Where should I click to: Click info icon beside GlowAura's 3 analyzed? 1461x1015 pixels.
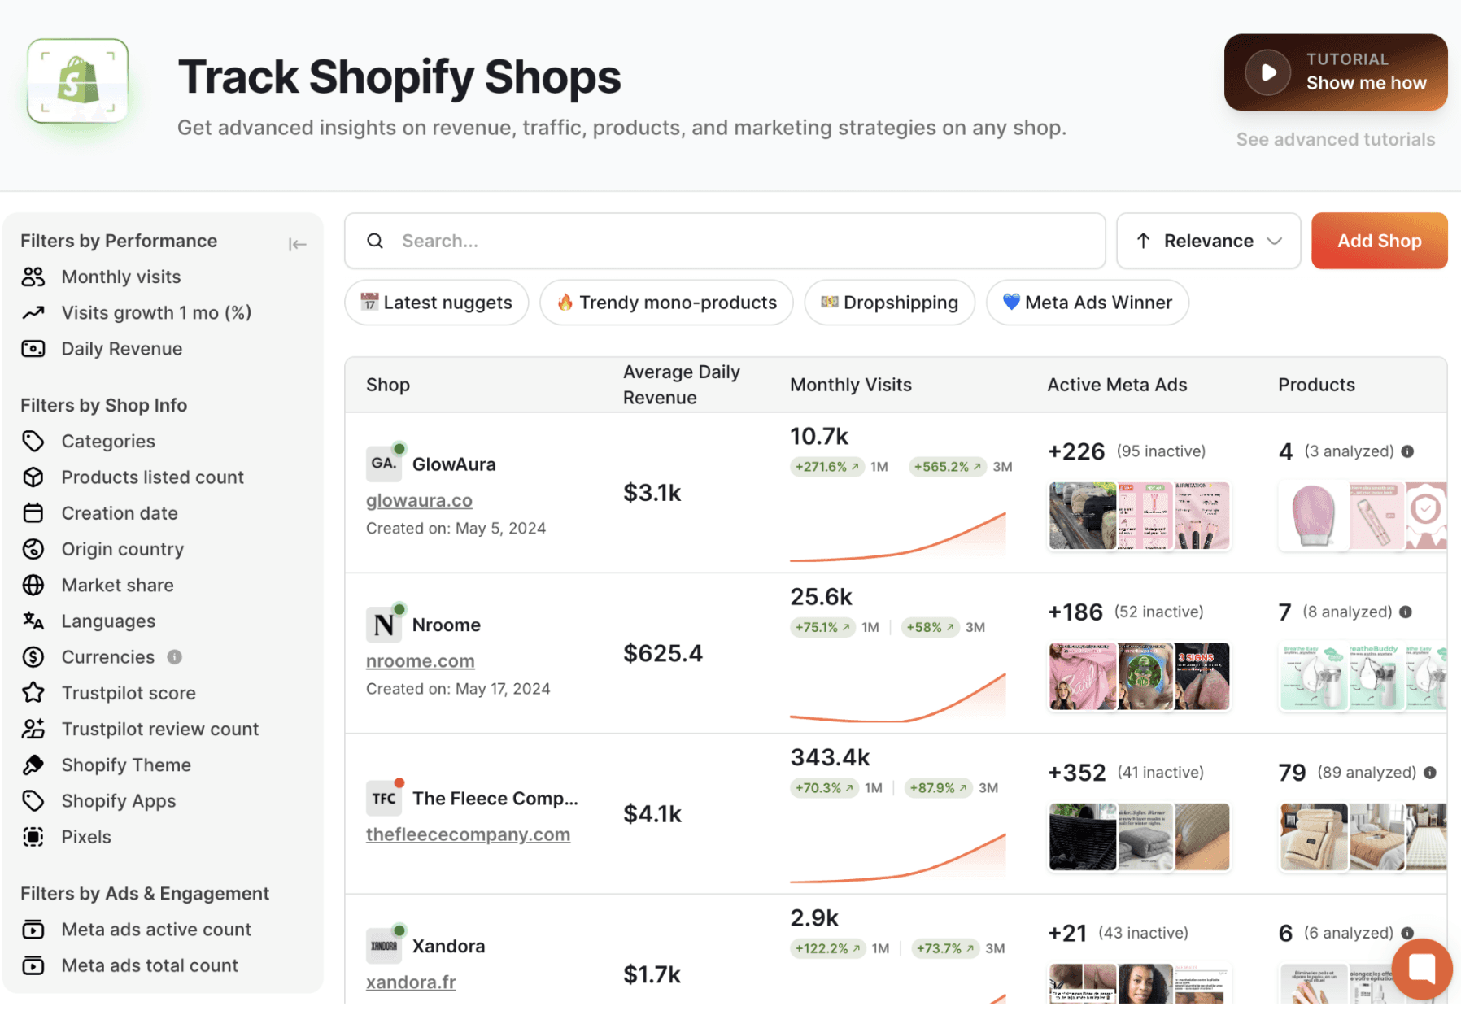coord(1407,451)
